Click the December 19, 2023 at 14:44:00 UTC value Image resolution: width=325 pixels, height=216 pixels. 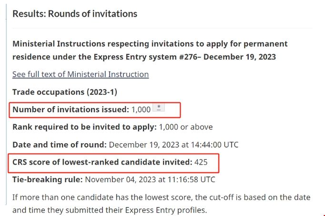[174, 145]
